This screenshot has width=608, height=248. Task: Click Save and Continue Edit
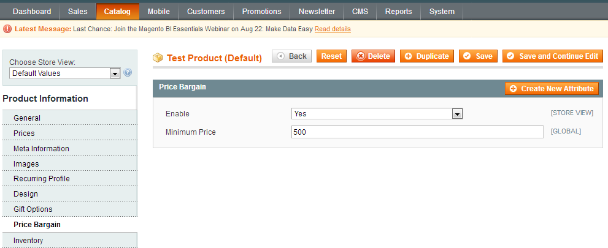552,56
